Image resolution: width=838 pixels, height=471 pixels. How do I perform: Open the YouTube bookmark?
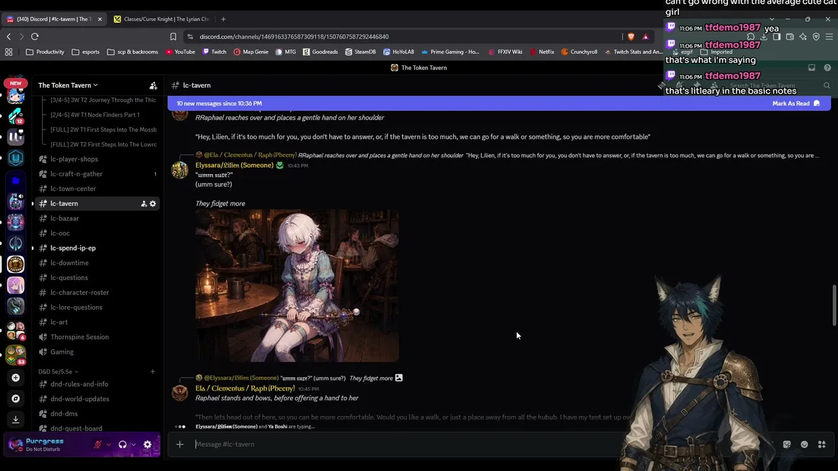[x=180, y=52]
